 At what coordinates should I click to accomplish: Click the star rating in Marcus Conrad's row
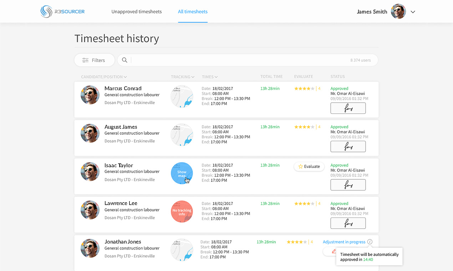pyautogui.click(x=304, y=88)
